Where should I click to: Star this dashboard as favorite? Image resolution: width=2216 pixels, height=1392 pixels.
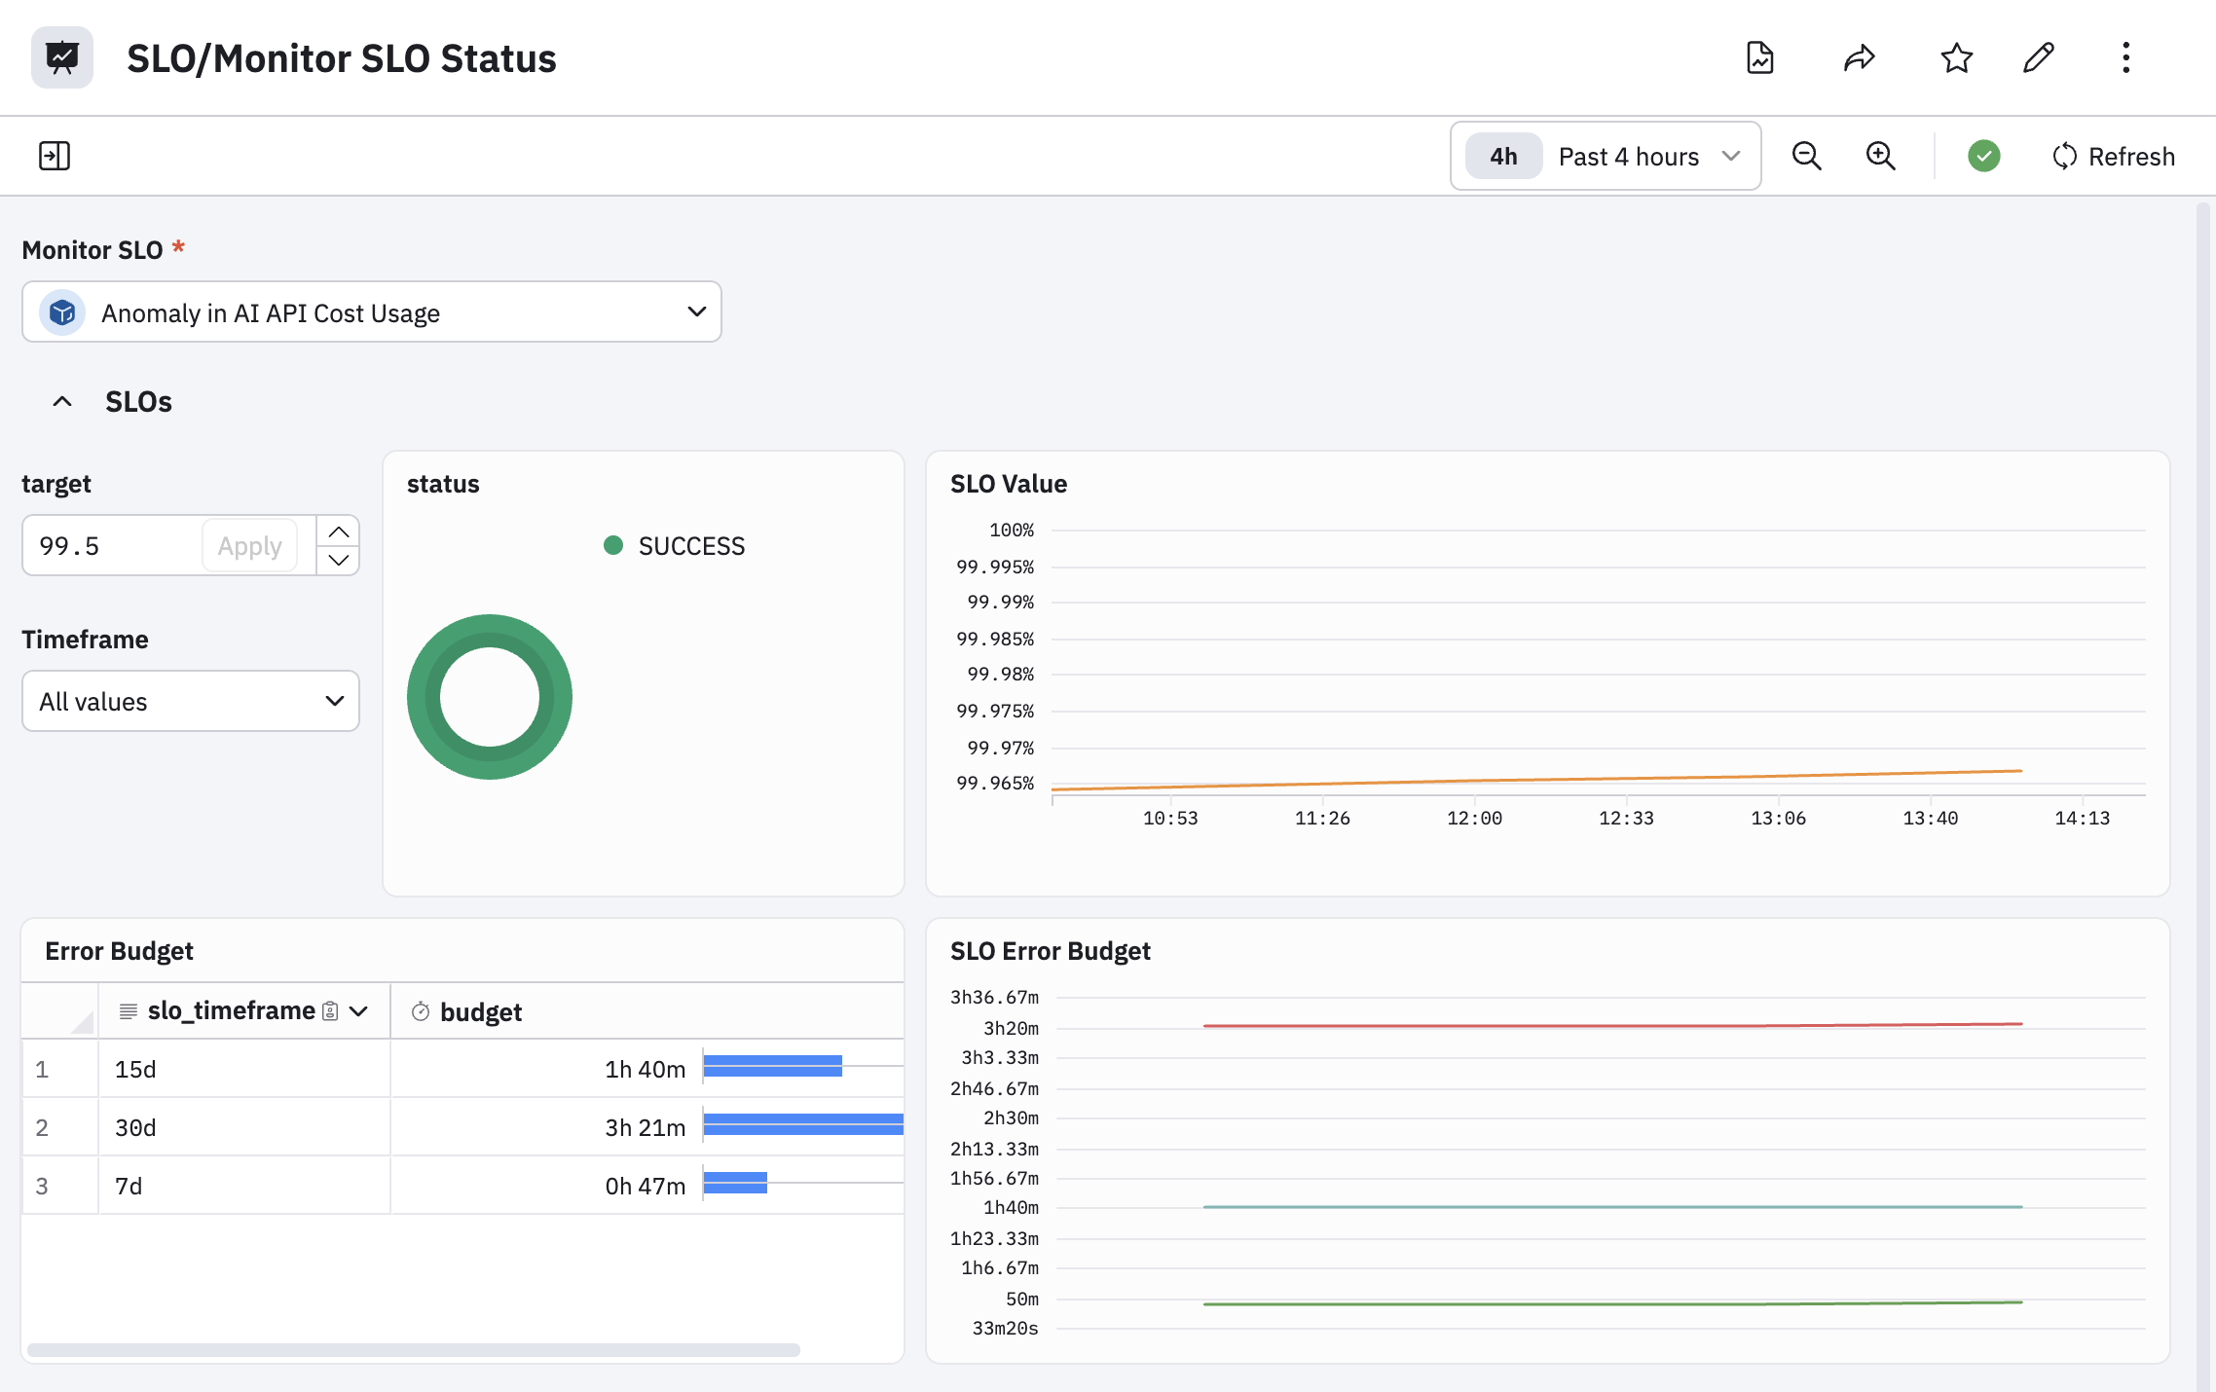1956,57
